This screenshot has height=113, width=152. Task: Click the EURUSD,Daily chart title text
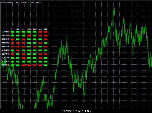[7, 2]
